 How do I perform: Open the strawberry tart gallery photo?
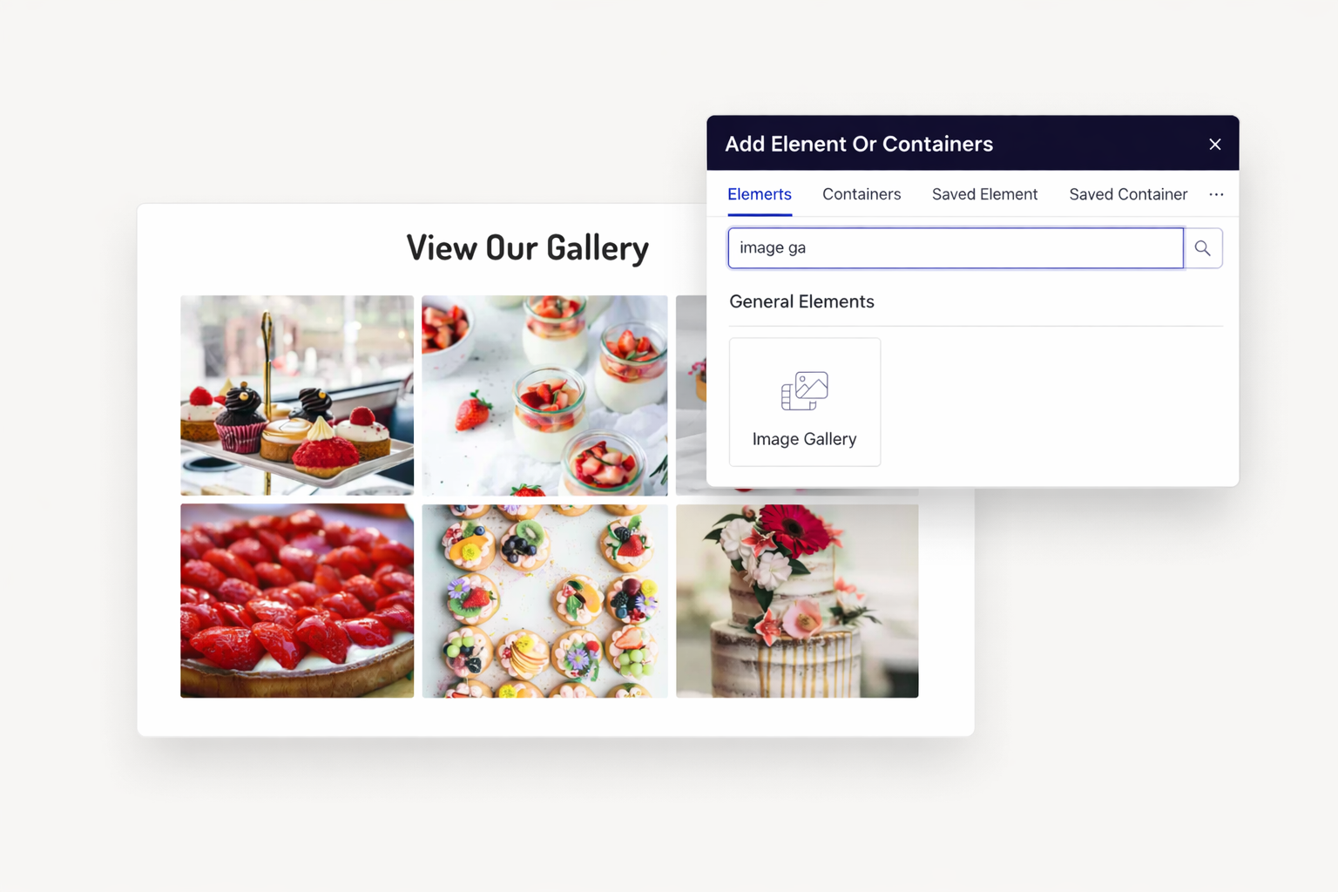click(x=297, y=601)
